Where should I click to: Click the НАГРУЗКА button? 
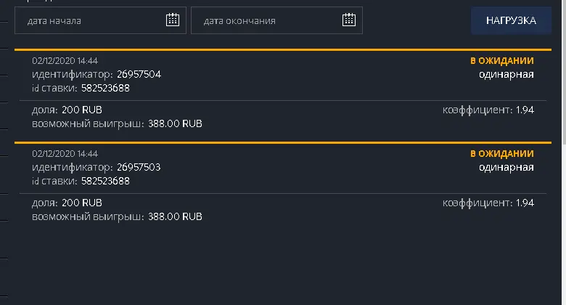(511, 20)
